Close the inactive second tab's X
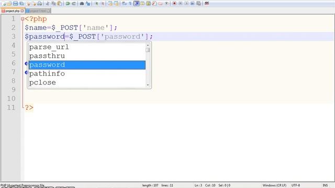This screenshot has height=188, width=335. 48,11
